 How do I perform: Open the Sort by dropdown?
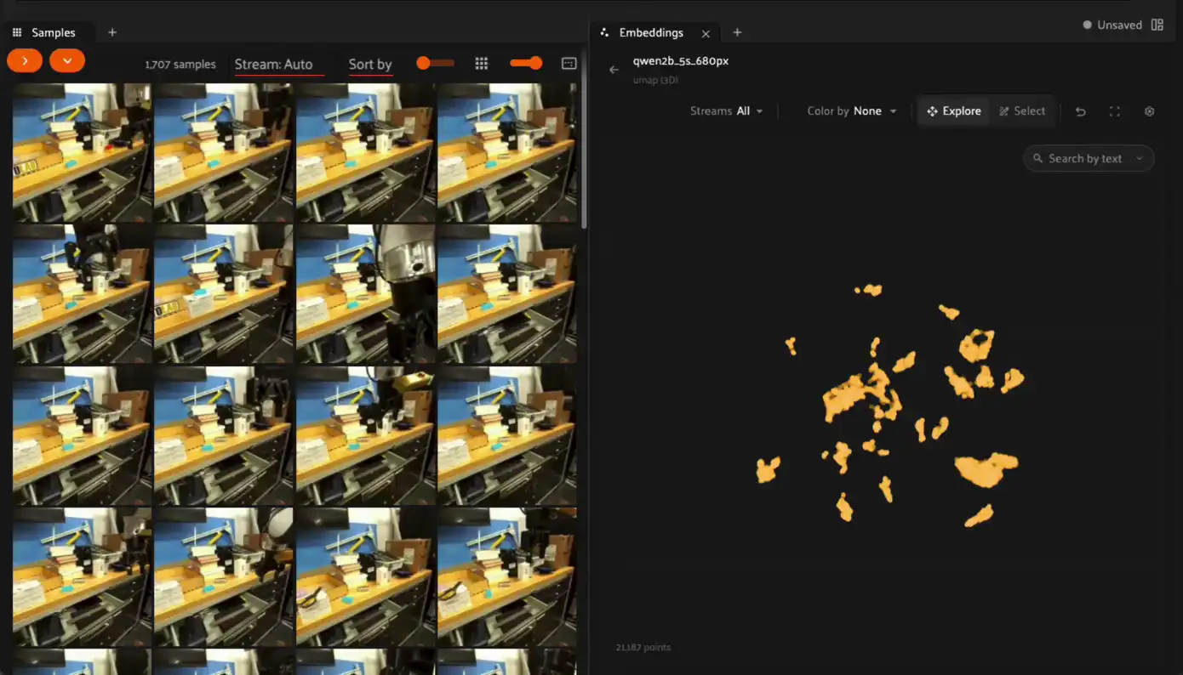coord(370,65)
